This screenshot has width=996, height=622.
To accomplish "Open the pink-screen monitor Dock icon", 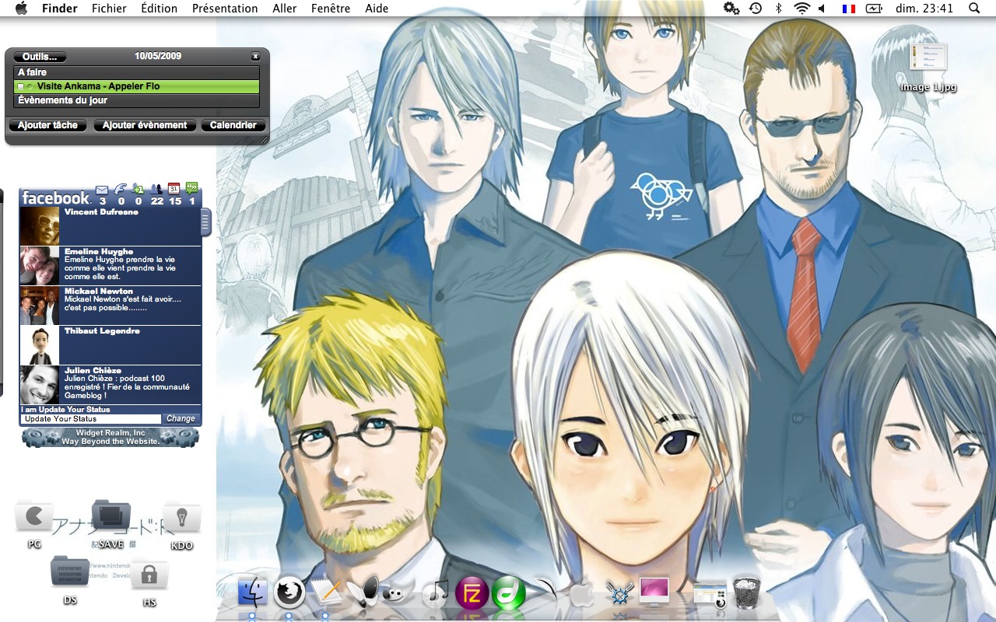I will [x=654, y=592].
